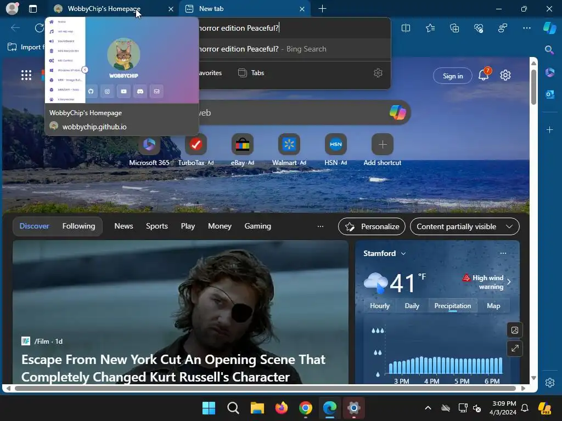Open the Play feed category
The width and height of the screenshot is (562, 421).
click(x=188, y=226)
